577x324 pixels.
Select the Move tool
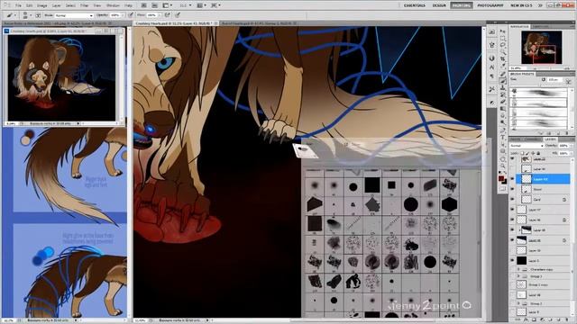tap(503, 31)
